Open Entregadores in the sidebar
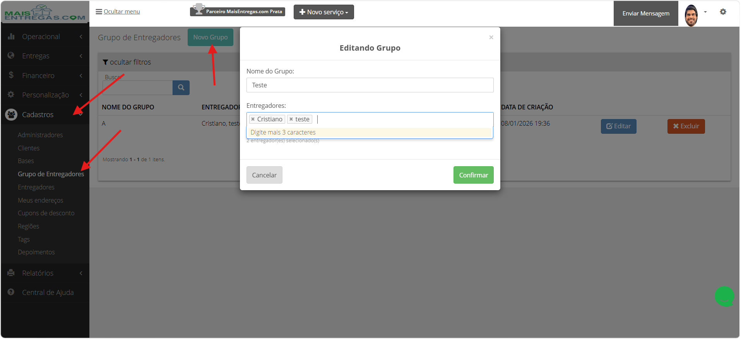 click(x=36, y=187)
